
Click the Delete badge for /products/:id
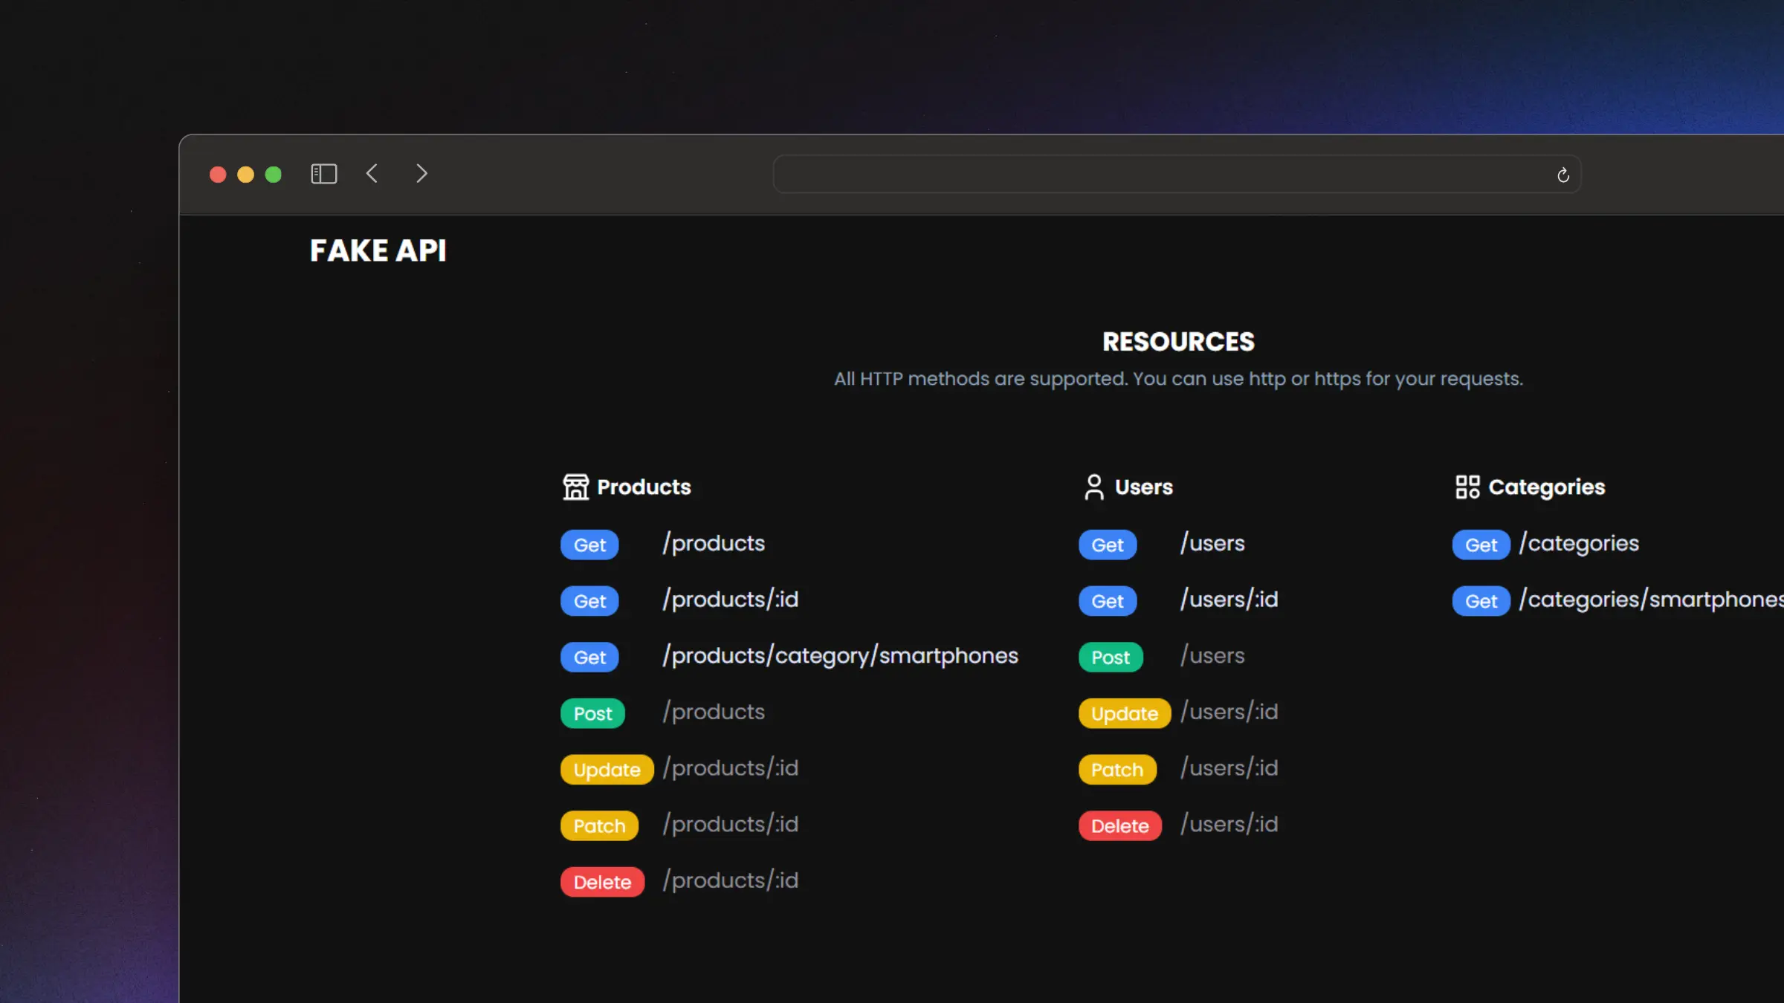coord(602,882)
